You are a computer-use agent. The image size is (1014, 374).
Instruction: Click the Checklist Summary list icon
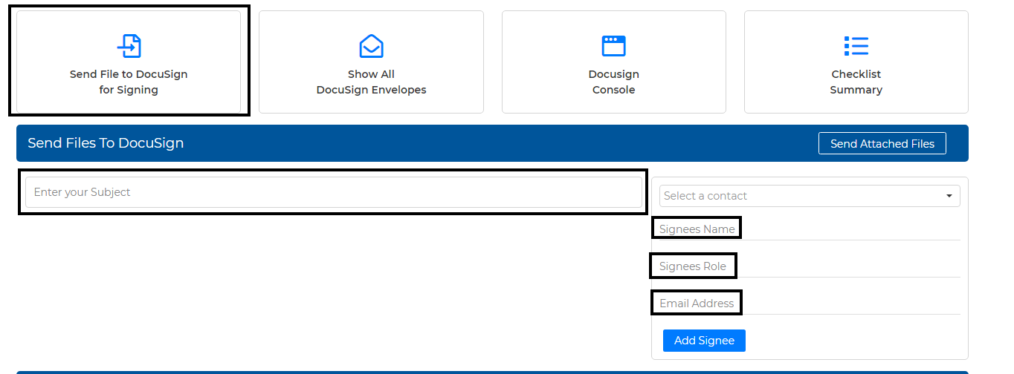click(x=856, y=46)
